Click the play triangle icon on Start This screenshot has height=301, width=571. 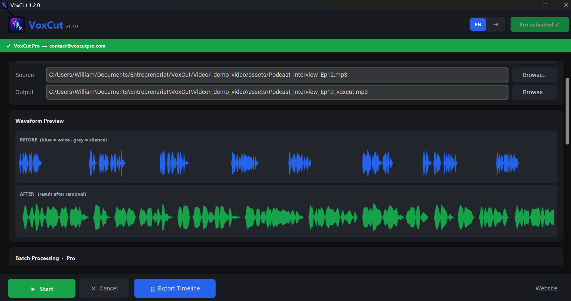[33, 289]
